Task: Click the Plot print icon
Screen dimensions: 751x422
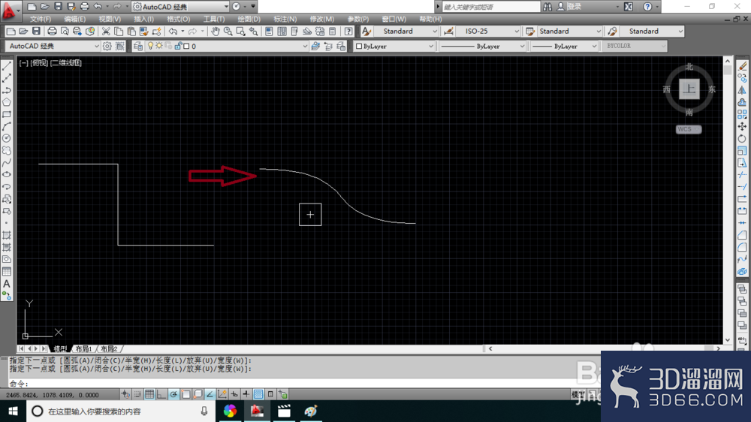Action: (52, 31)
